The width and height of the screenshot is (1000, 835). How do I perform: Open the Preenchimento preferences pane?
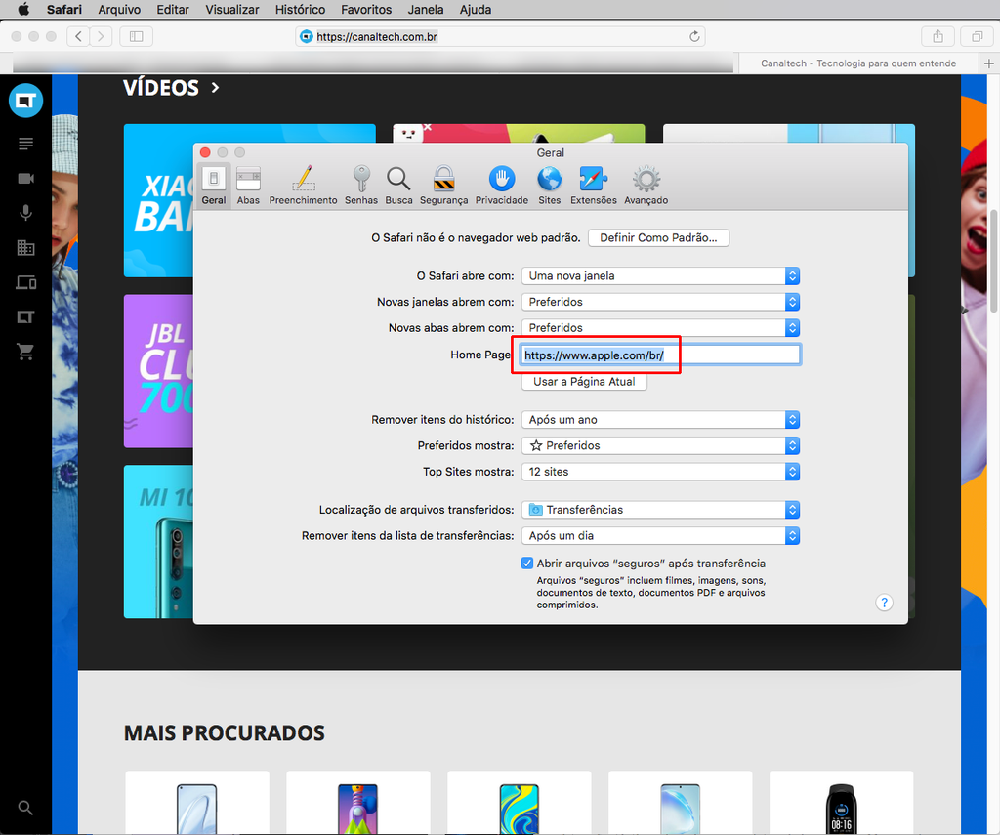point(303,185)
